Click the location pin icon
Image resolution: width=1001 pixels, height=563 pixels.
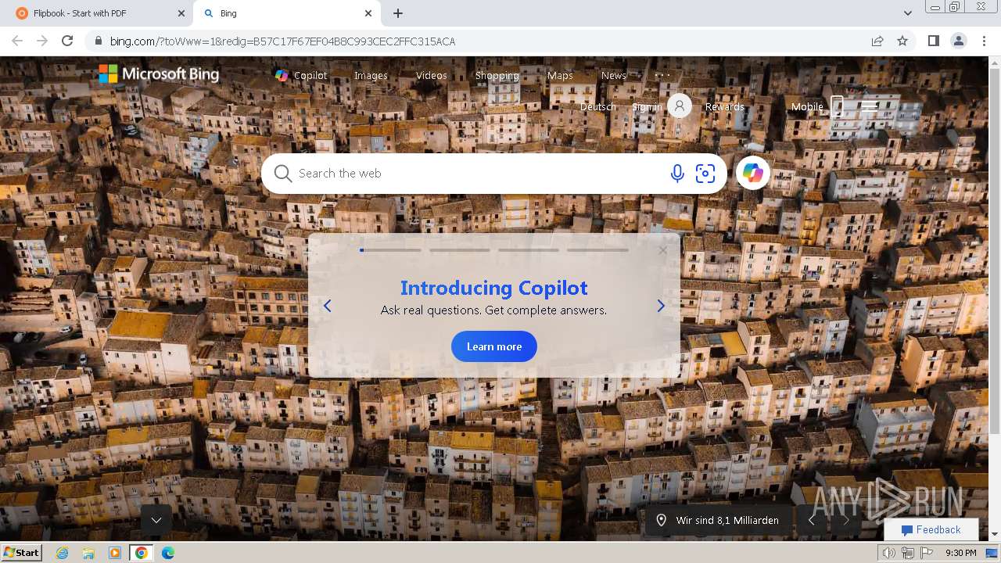(662, 520)
